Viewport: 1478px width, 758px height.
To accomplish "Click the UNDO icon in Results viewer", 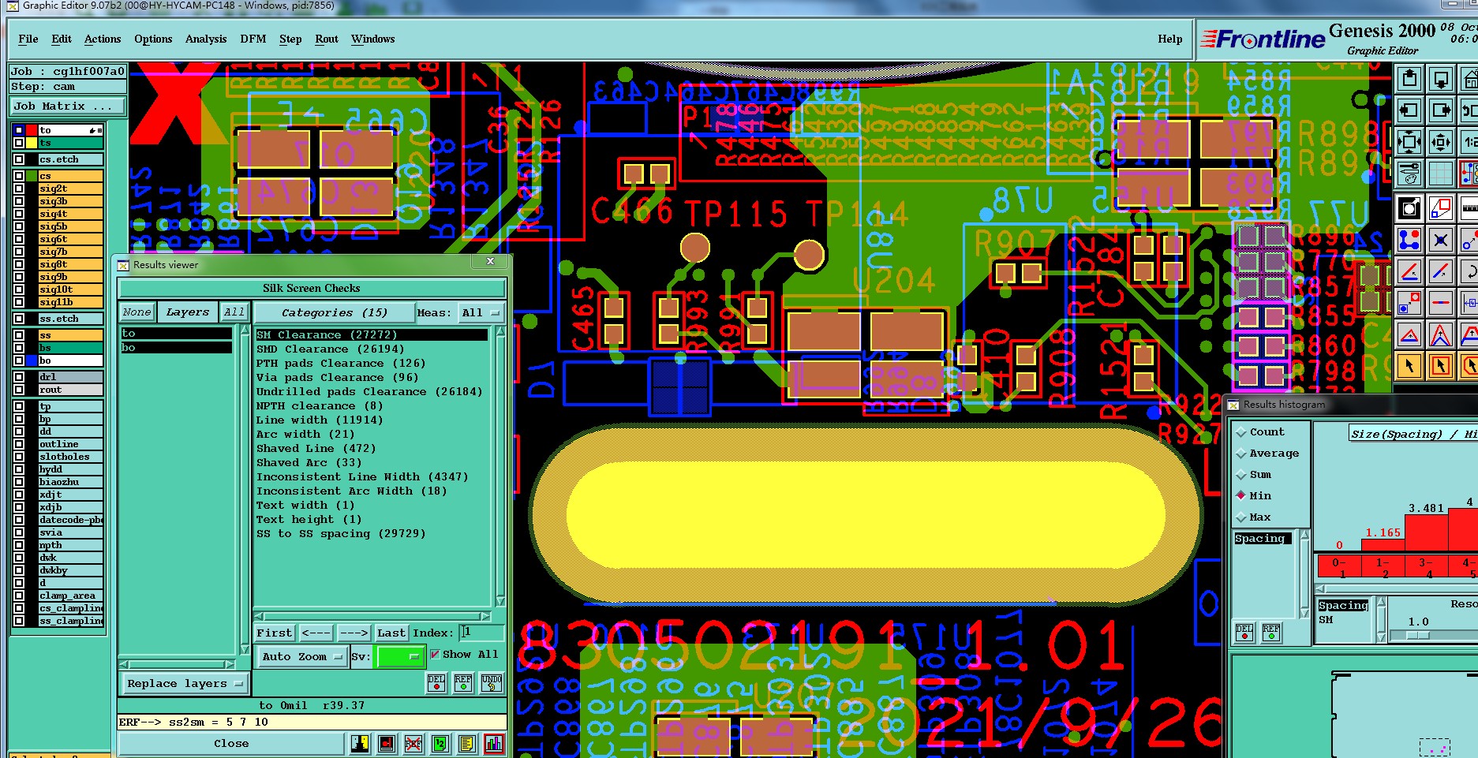I will (491, 683).
